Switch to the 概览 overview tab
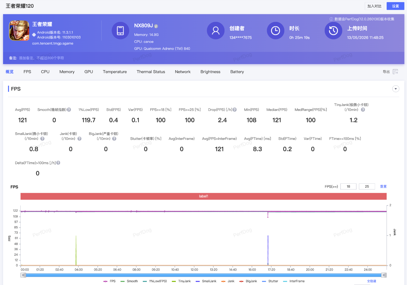 pyautogui.click(x=10, y=72)
